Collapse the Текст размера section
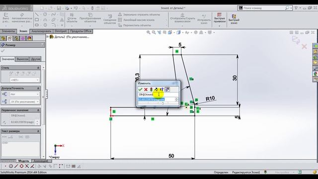Screen dimensions: 318x179 point(38,131)
